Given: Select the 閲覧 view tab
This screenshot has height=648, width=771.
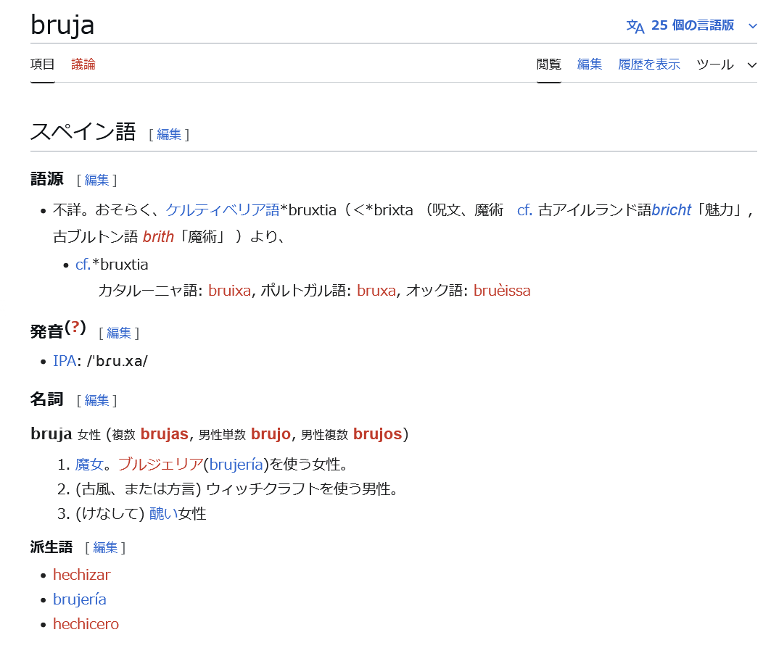Looking at the screenshot, I should [548, 65].
